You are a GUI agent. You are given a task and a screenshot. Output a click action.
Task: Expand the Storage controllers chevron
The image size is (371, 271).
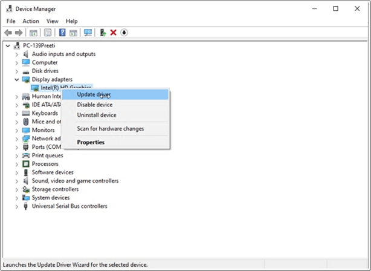pos(16,189)
